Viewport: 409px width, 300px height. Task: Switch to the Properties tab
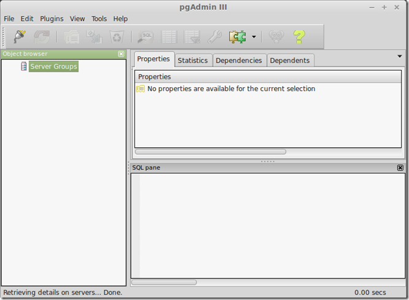coord(154,59)
